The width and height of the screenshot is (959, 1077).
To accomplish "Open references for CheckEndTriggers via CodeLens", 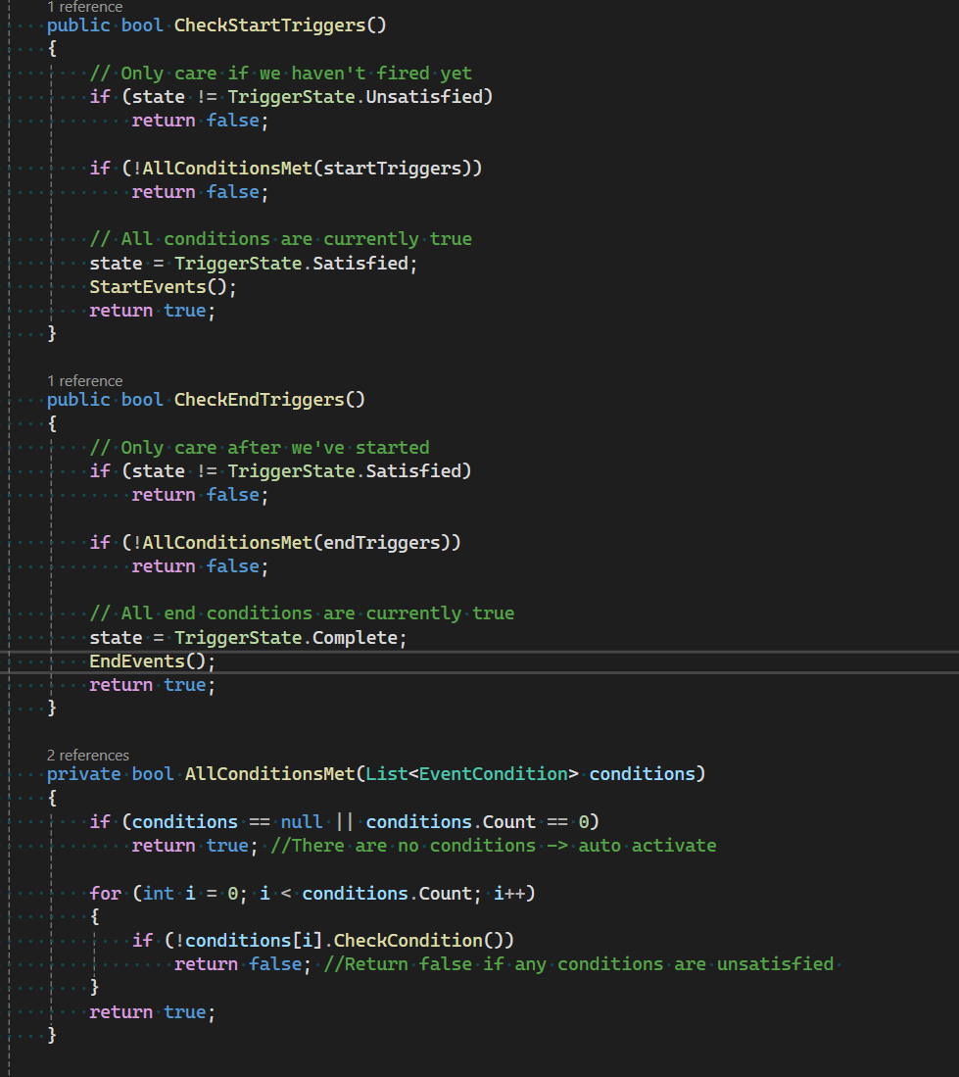I will click(x=84, y=380).
